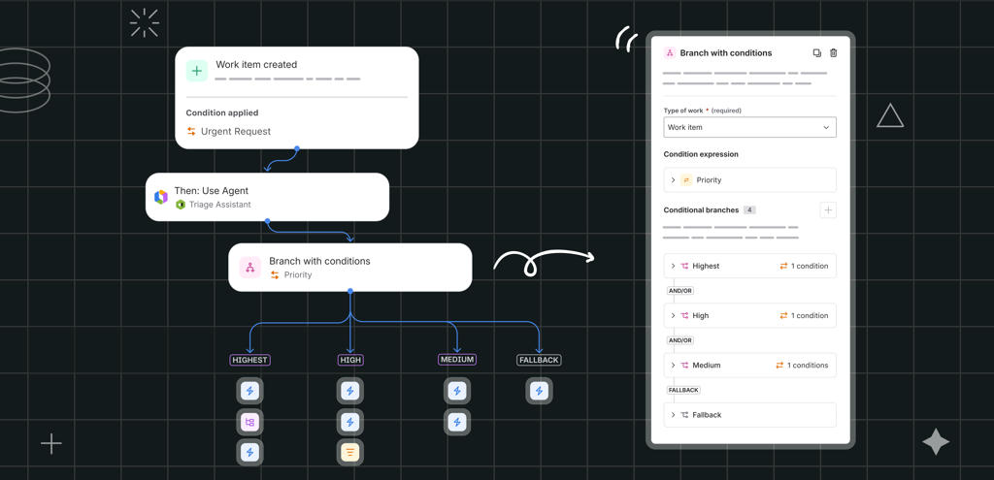Click the Conditional branches heading
This screenshot has height=480, width=994.
click(x=701, y=210)
